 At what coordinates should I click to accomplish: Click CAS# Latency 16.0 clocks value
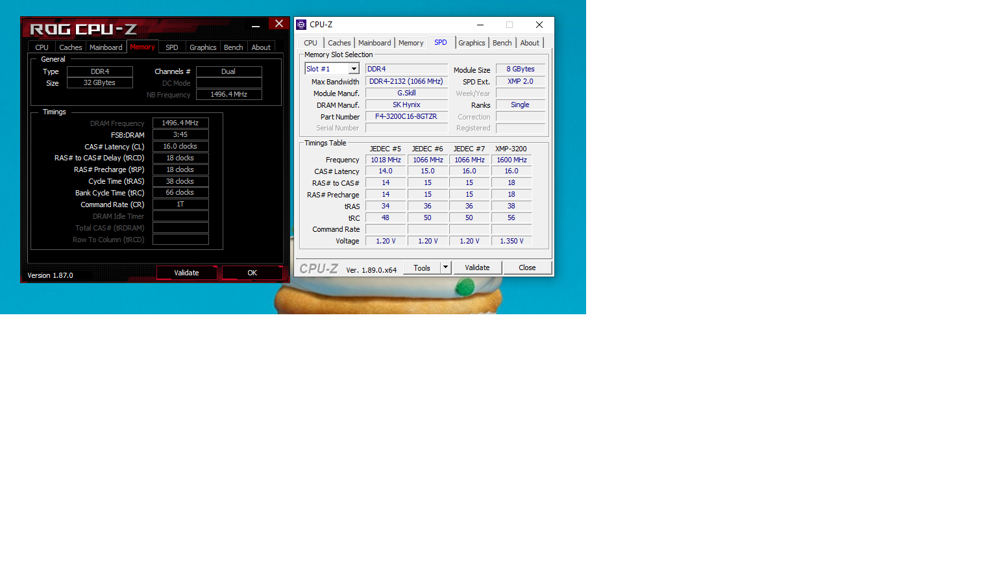180,147
